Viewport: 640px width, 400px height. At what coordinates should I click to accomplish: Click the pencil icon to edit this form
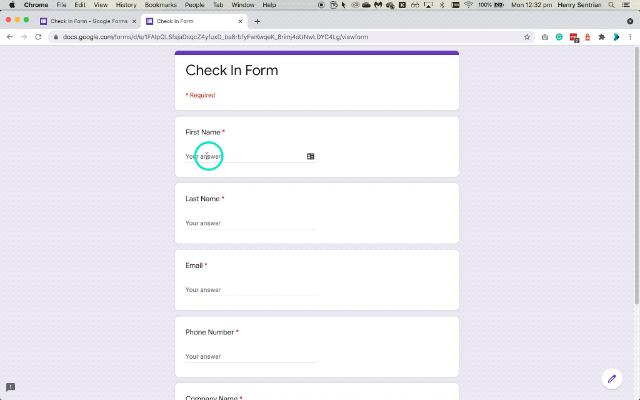pos(612,379)
